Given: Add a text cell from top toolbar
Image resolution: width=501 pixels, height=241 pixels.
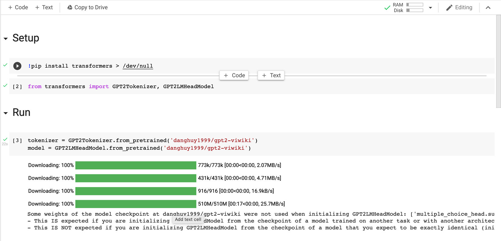Looking at the screenshot, I should click(44, 7).
